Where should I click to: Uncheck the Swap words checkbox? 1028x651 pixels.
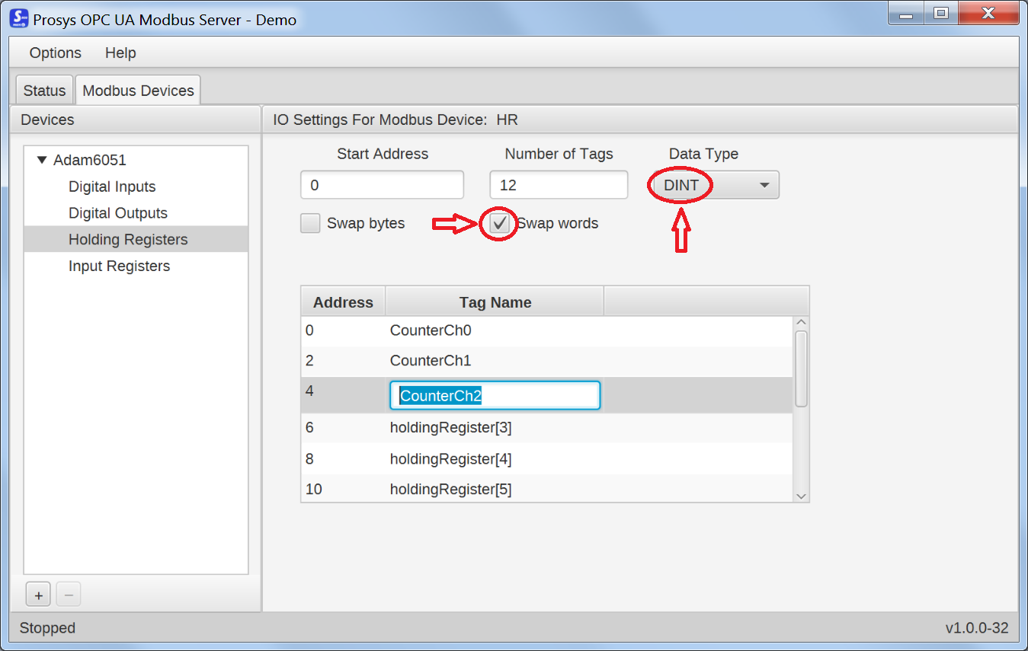[500, 223]
